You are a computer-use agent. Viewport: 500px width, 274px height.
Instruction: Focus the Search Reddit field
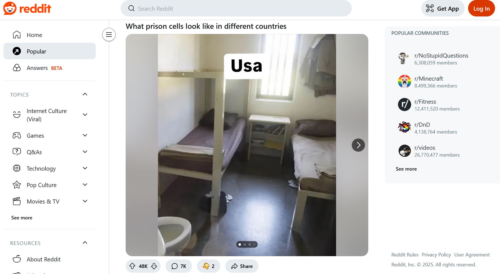[x=236, y=9]
